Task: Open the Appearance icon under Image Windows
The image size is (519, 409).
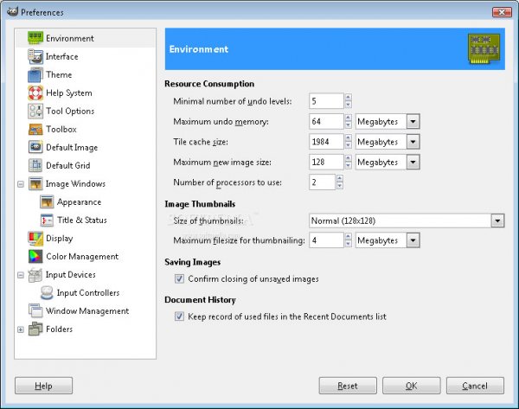Action: click(x=47, y=201)
